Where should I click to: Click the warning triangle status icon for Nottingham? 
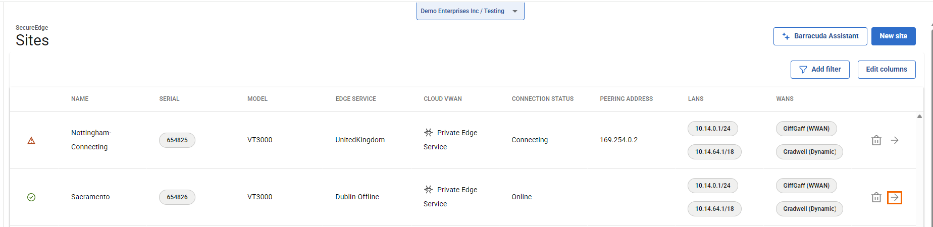(31, 141)
